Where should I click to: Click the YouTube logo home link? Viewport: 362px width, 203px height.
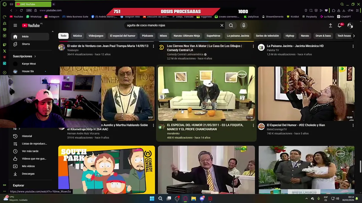31,25
